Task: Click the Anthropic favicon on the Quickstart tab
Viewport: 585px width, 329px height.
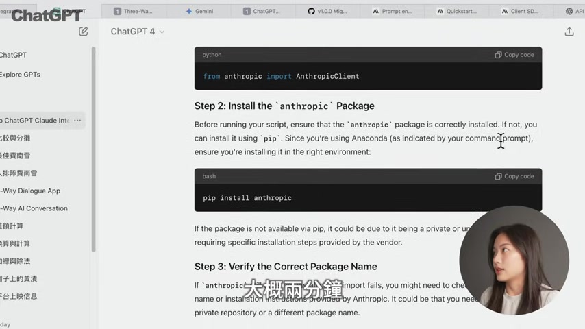Action: pyautogui.click(x=440, y=11)
